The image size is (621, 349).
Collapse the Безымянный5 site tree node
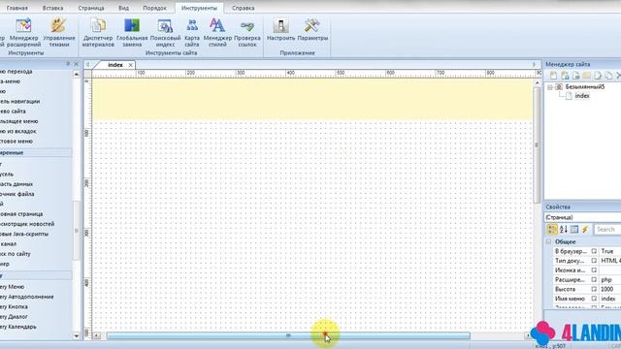[550, 87]
